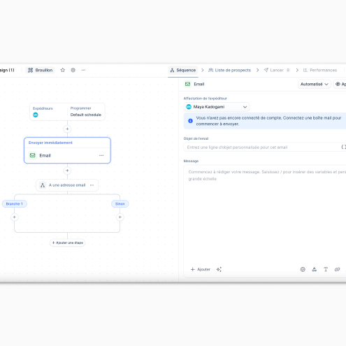This screenshot has width=346, height=346.
Task: Add a step under the Sinon branch
Action: pos(120,217)
